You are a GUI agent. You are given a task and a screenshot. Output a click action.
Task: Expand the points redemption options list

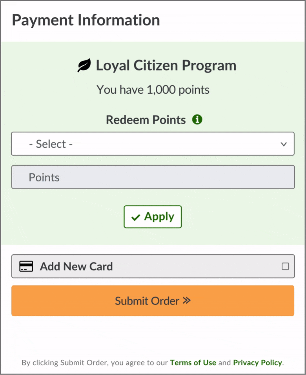pyautogui.click(x=153, y=144)
